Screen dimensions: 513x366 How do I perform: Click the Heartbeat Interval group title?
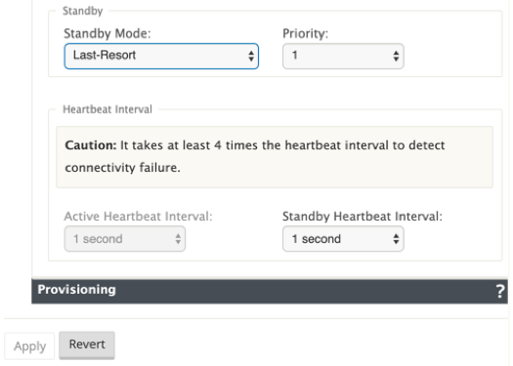[x=107, y=109]
